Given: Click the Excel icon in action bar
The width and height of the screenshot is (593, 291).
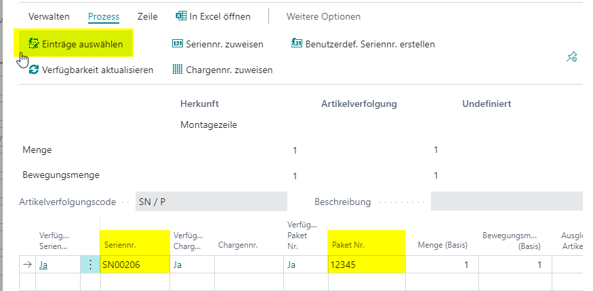Looking at the screenshot, I should tap(181, 16).
